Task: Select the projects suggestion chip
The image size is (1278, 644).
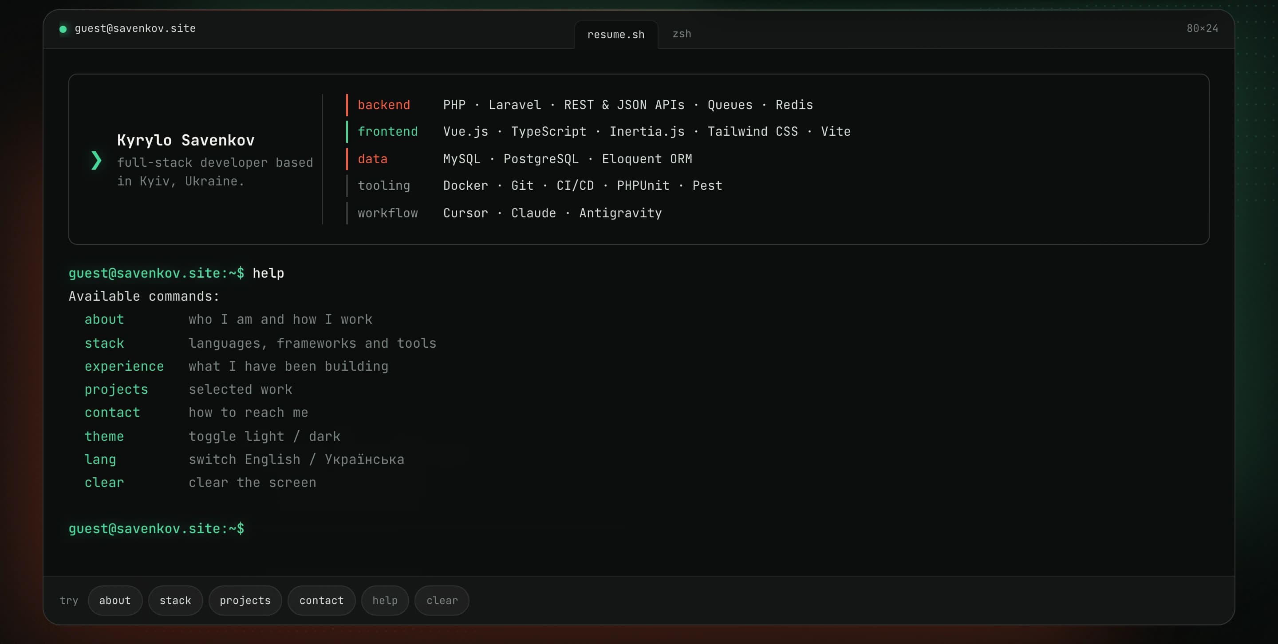Action: pos(245,600)
